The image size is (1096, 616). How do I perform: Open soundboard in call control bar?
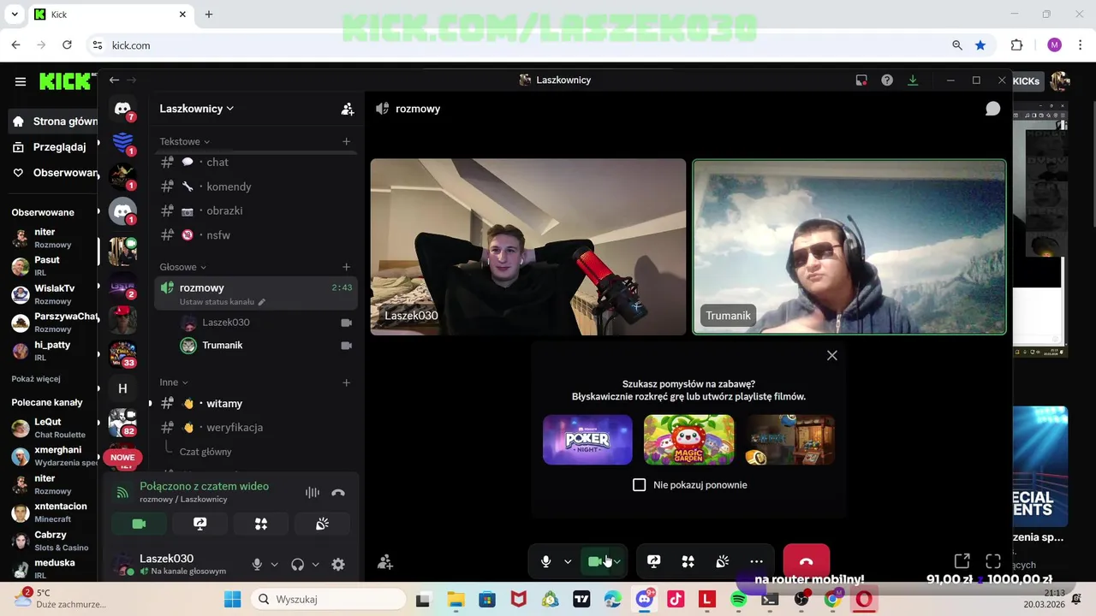pyautogui.click(x=723, y=561)
